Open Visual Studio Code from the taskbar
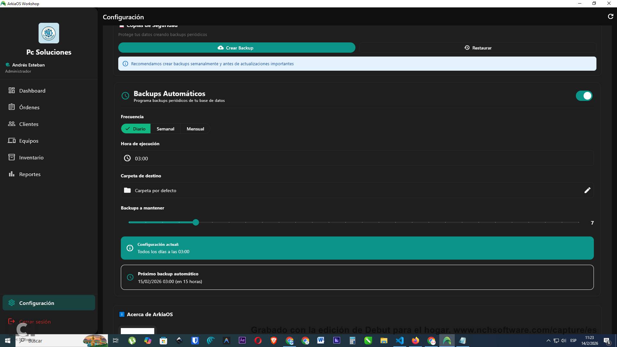617x347 pixels. (399, 341)
